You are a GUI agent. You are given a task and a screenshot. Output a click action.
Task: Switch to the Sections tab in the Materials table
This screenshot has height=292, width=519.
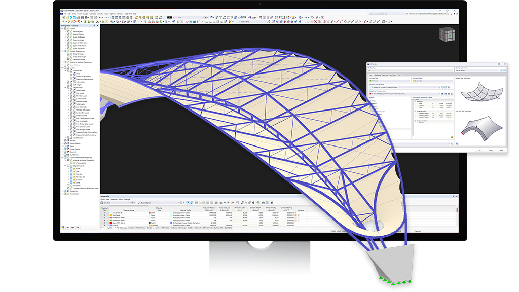131,228
